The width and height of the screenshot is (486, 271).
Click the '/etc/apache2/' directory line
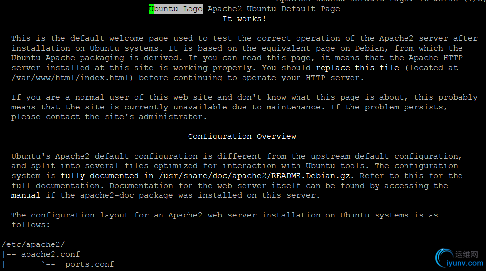(x=33, y=244)
